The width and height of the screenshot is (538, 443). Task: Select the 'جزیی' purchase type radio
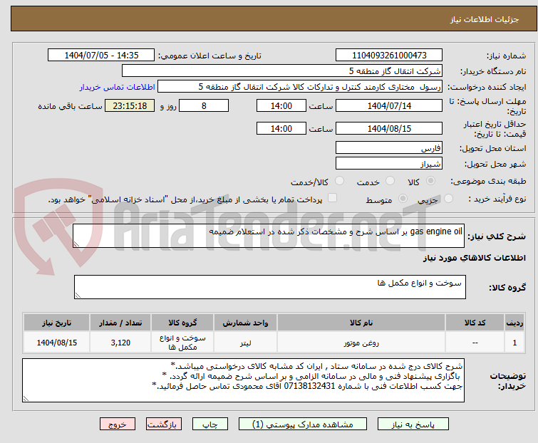point(448,199)
